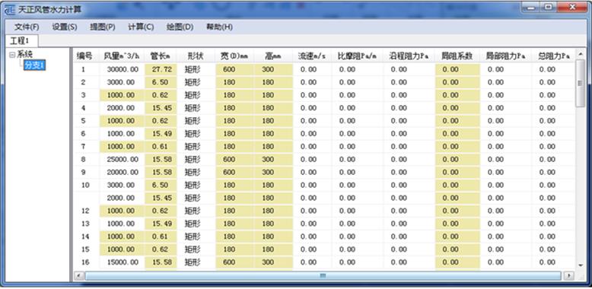
Task: Click row number 10 cell
Action: click(x=86, y=185)
